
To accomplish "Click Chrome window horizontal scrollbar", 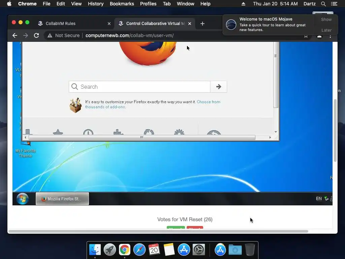I will (158, 231).
